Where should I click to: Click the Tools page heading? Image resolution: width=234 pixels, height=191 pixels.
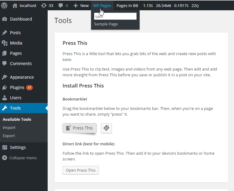[63, 20]
